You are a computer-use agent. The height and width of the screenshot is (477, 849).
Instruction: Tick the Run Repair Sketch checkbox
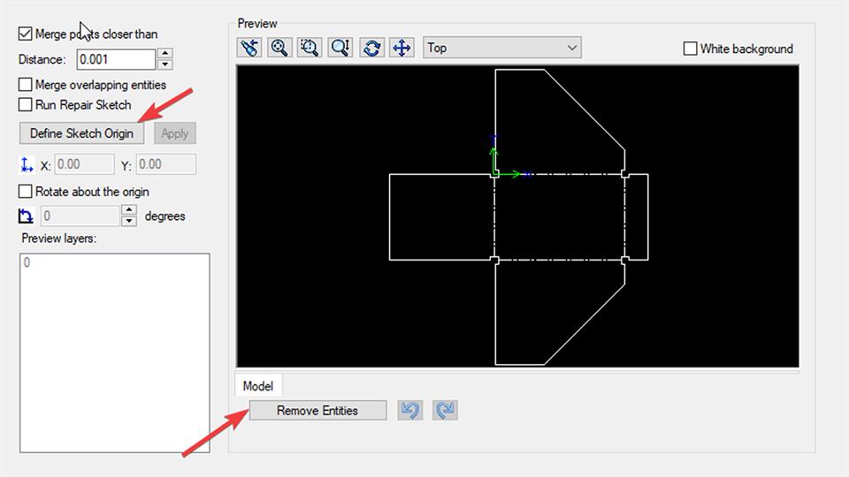point(25,105)
